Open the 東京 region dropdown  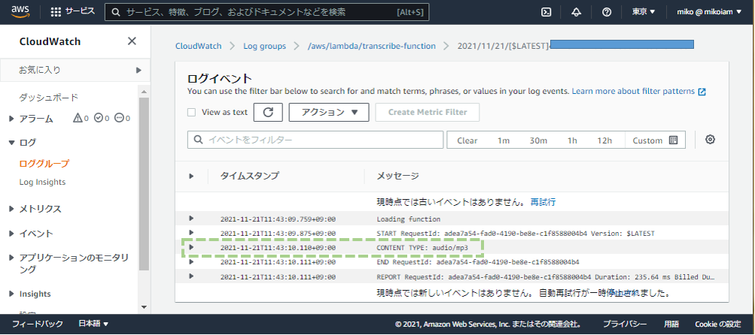click(644, 12)
